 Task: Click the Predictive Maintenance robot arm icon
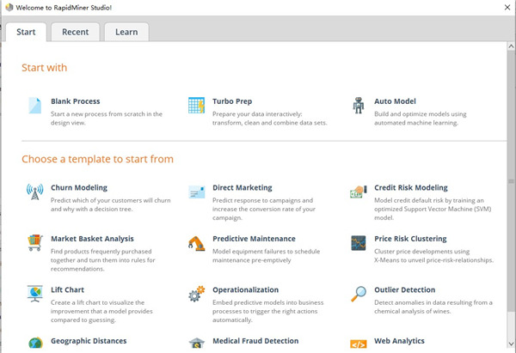pyautogui.click(x=196, y=243)
